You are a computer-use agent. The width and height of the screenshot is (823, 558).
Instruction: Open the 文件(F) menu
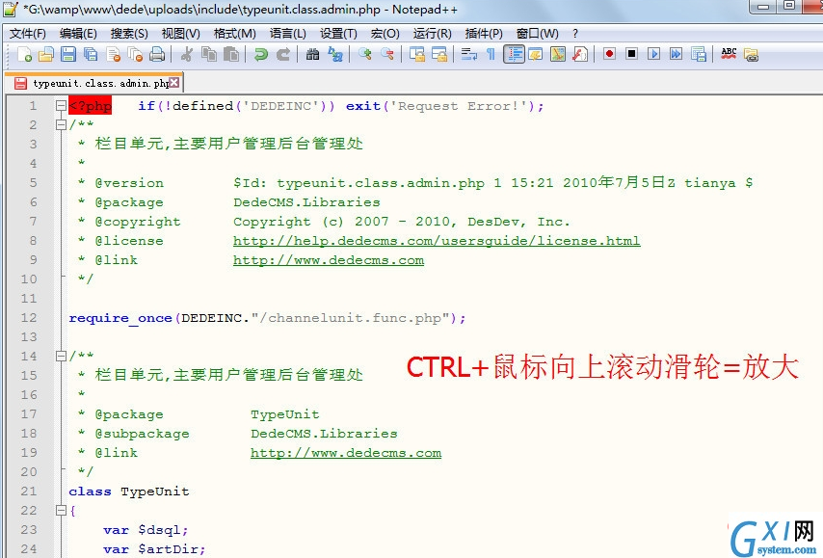click(28, 34)
